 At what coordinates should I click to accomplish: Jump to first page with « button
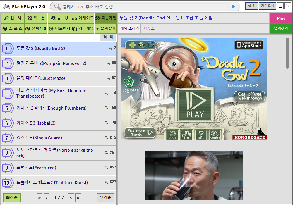pyautogui.click(x=40, y=198)
